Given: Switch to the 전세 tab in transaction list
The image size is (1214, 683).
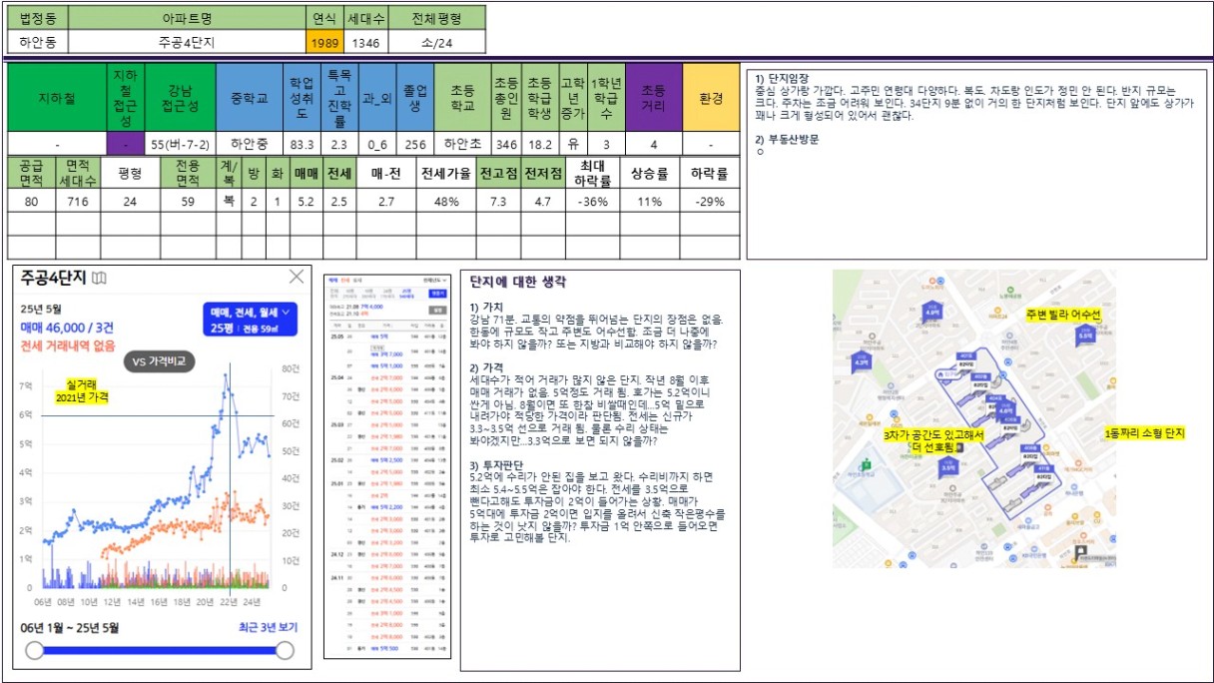Looking at the screenshot, I should tap(345, 281).
